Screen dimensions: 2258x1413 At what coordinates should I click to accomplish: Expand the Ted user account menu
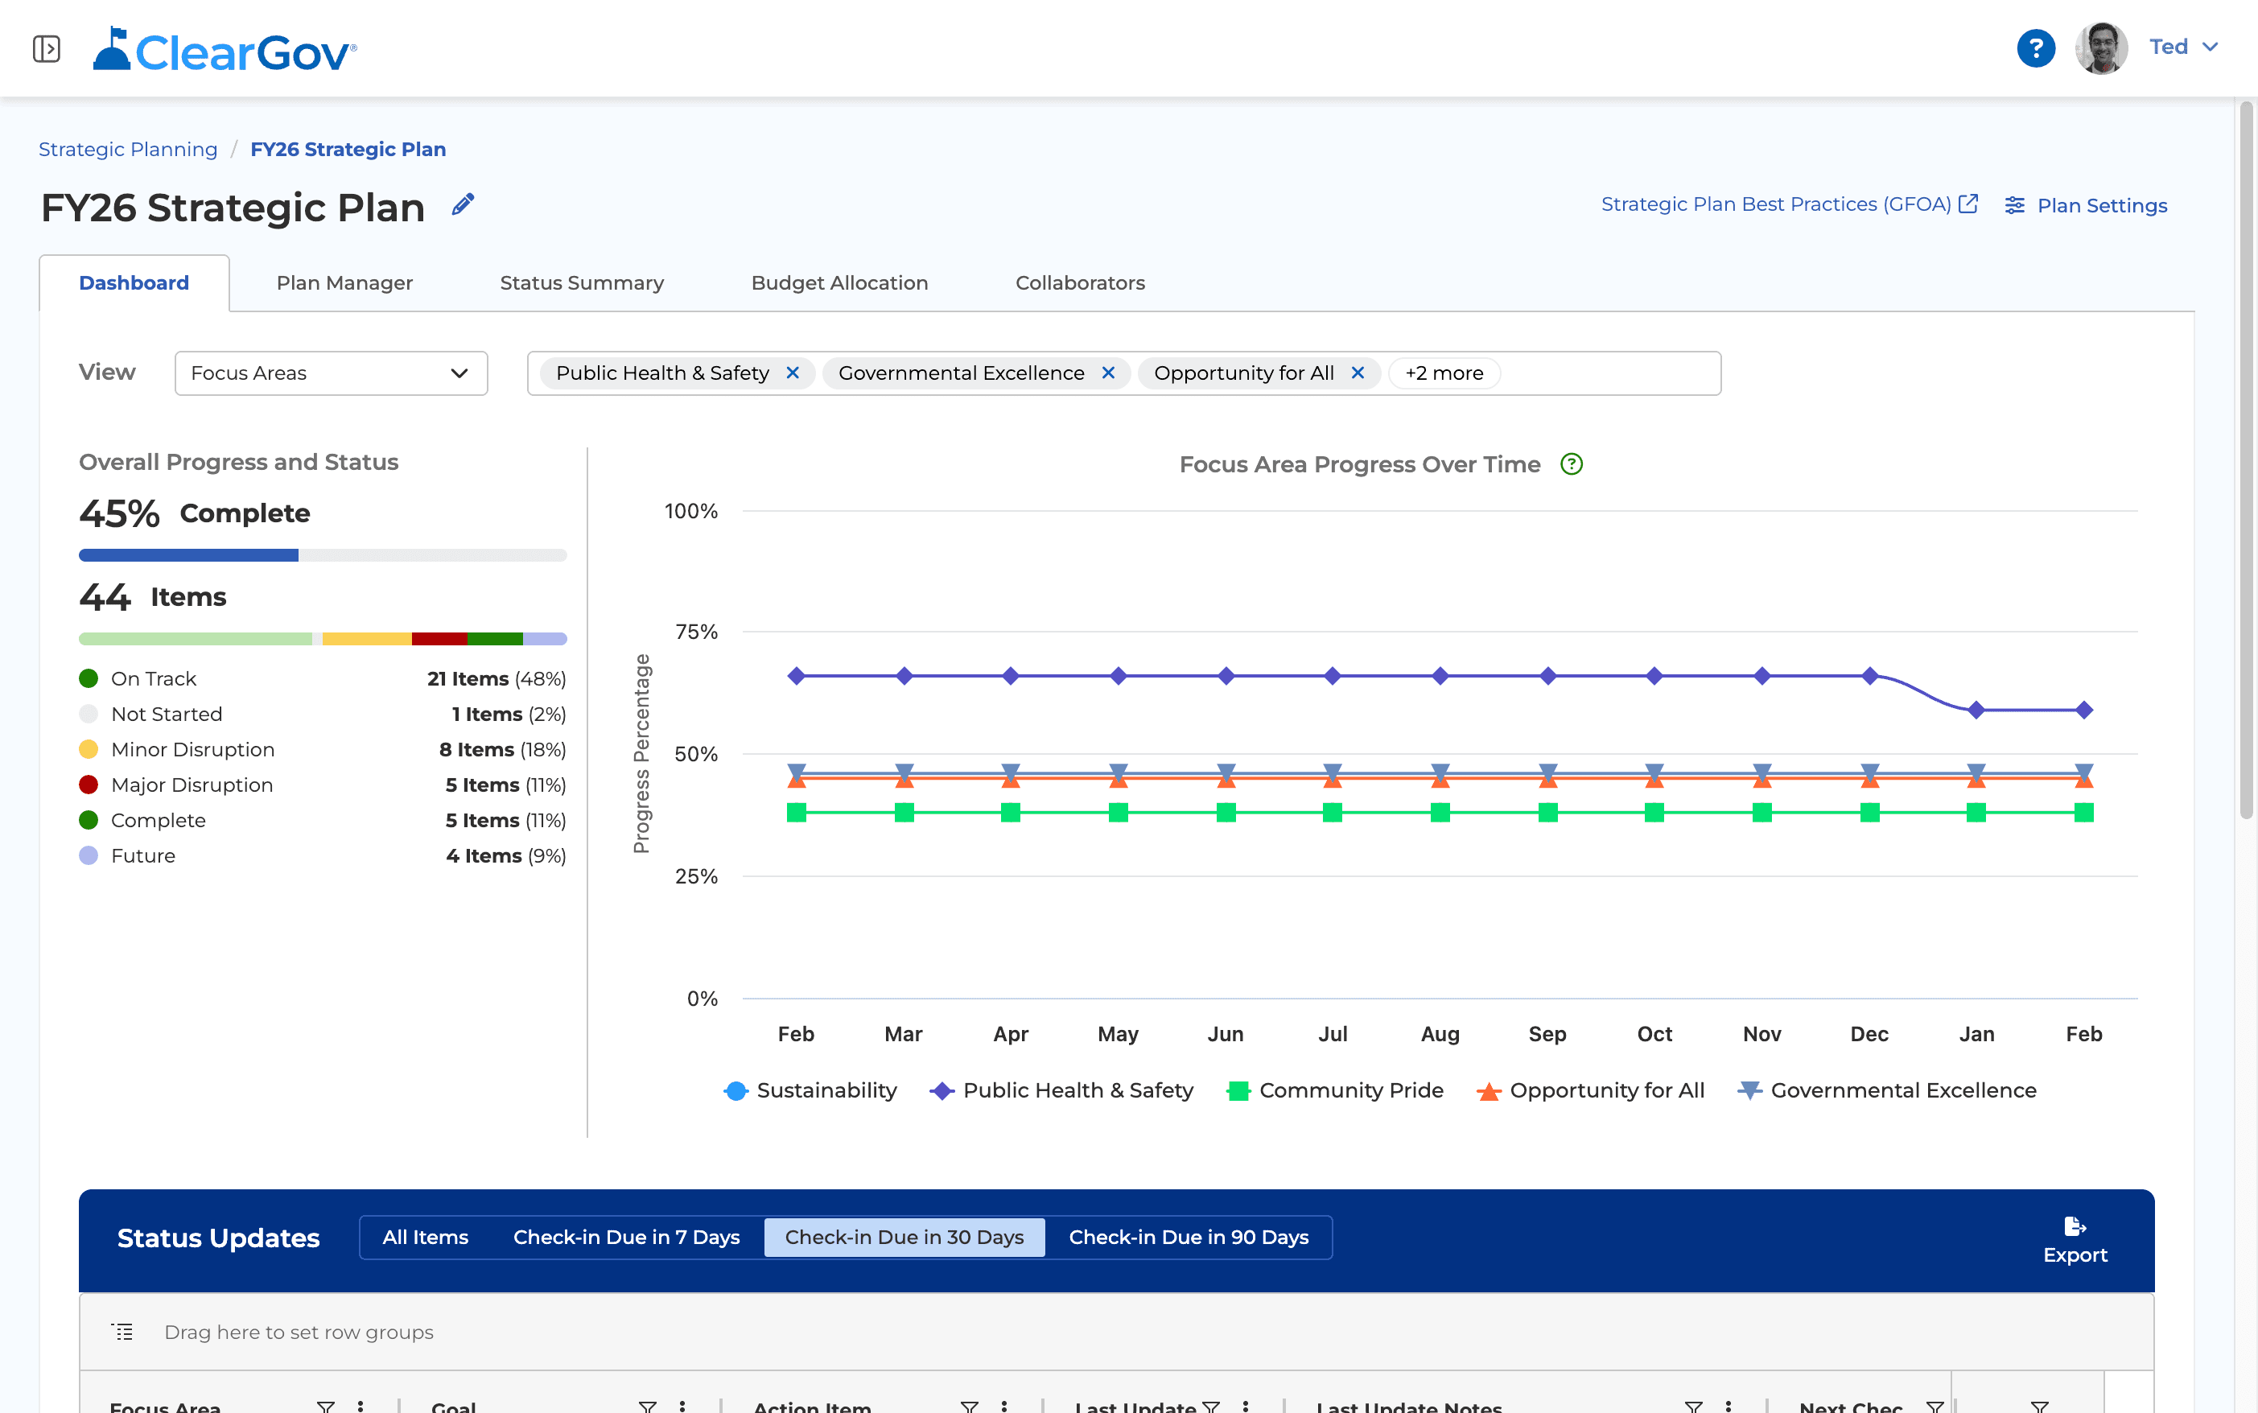pos(2183,46)
